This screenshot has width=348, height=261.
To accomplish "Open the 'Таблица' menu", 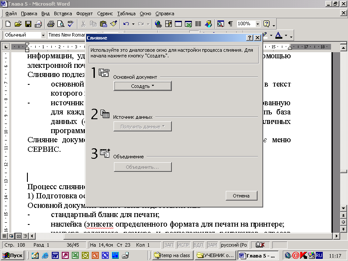I will click(126, 13).
